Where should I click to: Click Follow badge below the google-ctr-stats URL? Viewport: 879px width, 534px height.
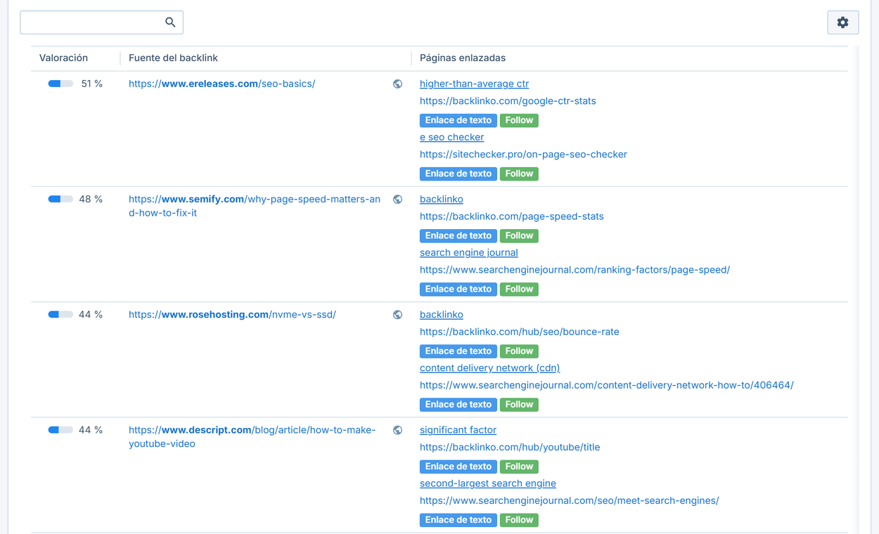[x=519, y=120]
